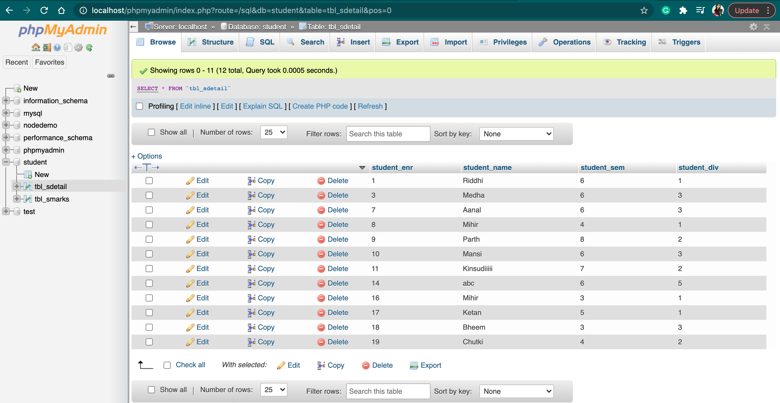Click the Grammarly extension icon
Screen dimensions: 780x403
(666, 11)
